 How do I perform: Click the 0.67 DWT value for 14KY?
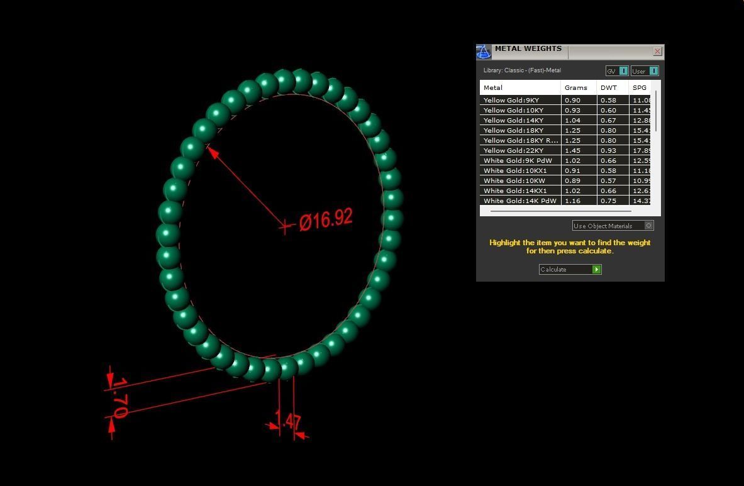click(x=608, y=120)
